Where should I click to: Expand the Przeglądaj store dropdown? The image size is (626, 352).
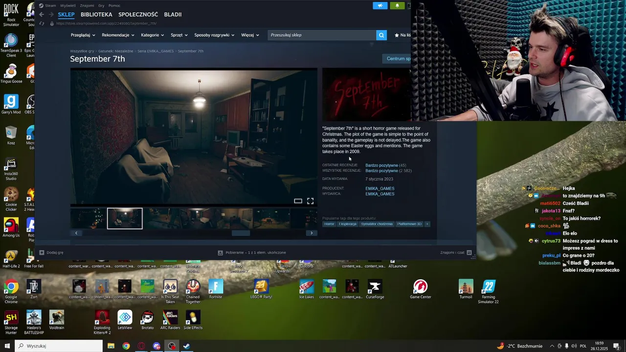pos(83,35)
